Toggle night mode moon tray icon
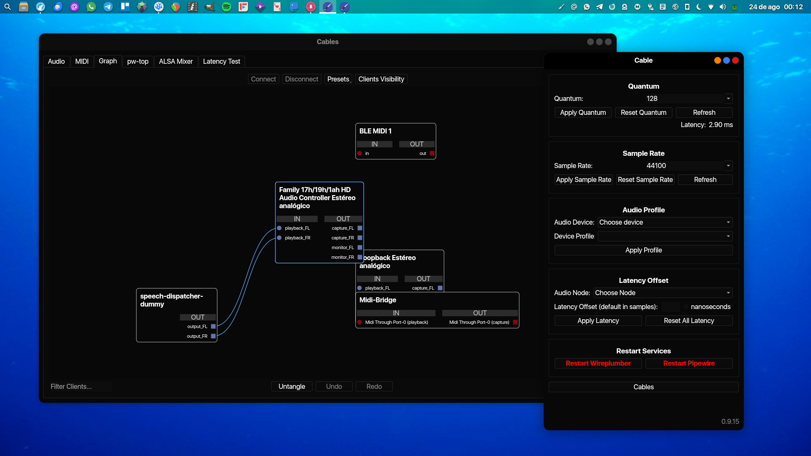 coord(699,7)
